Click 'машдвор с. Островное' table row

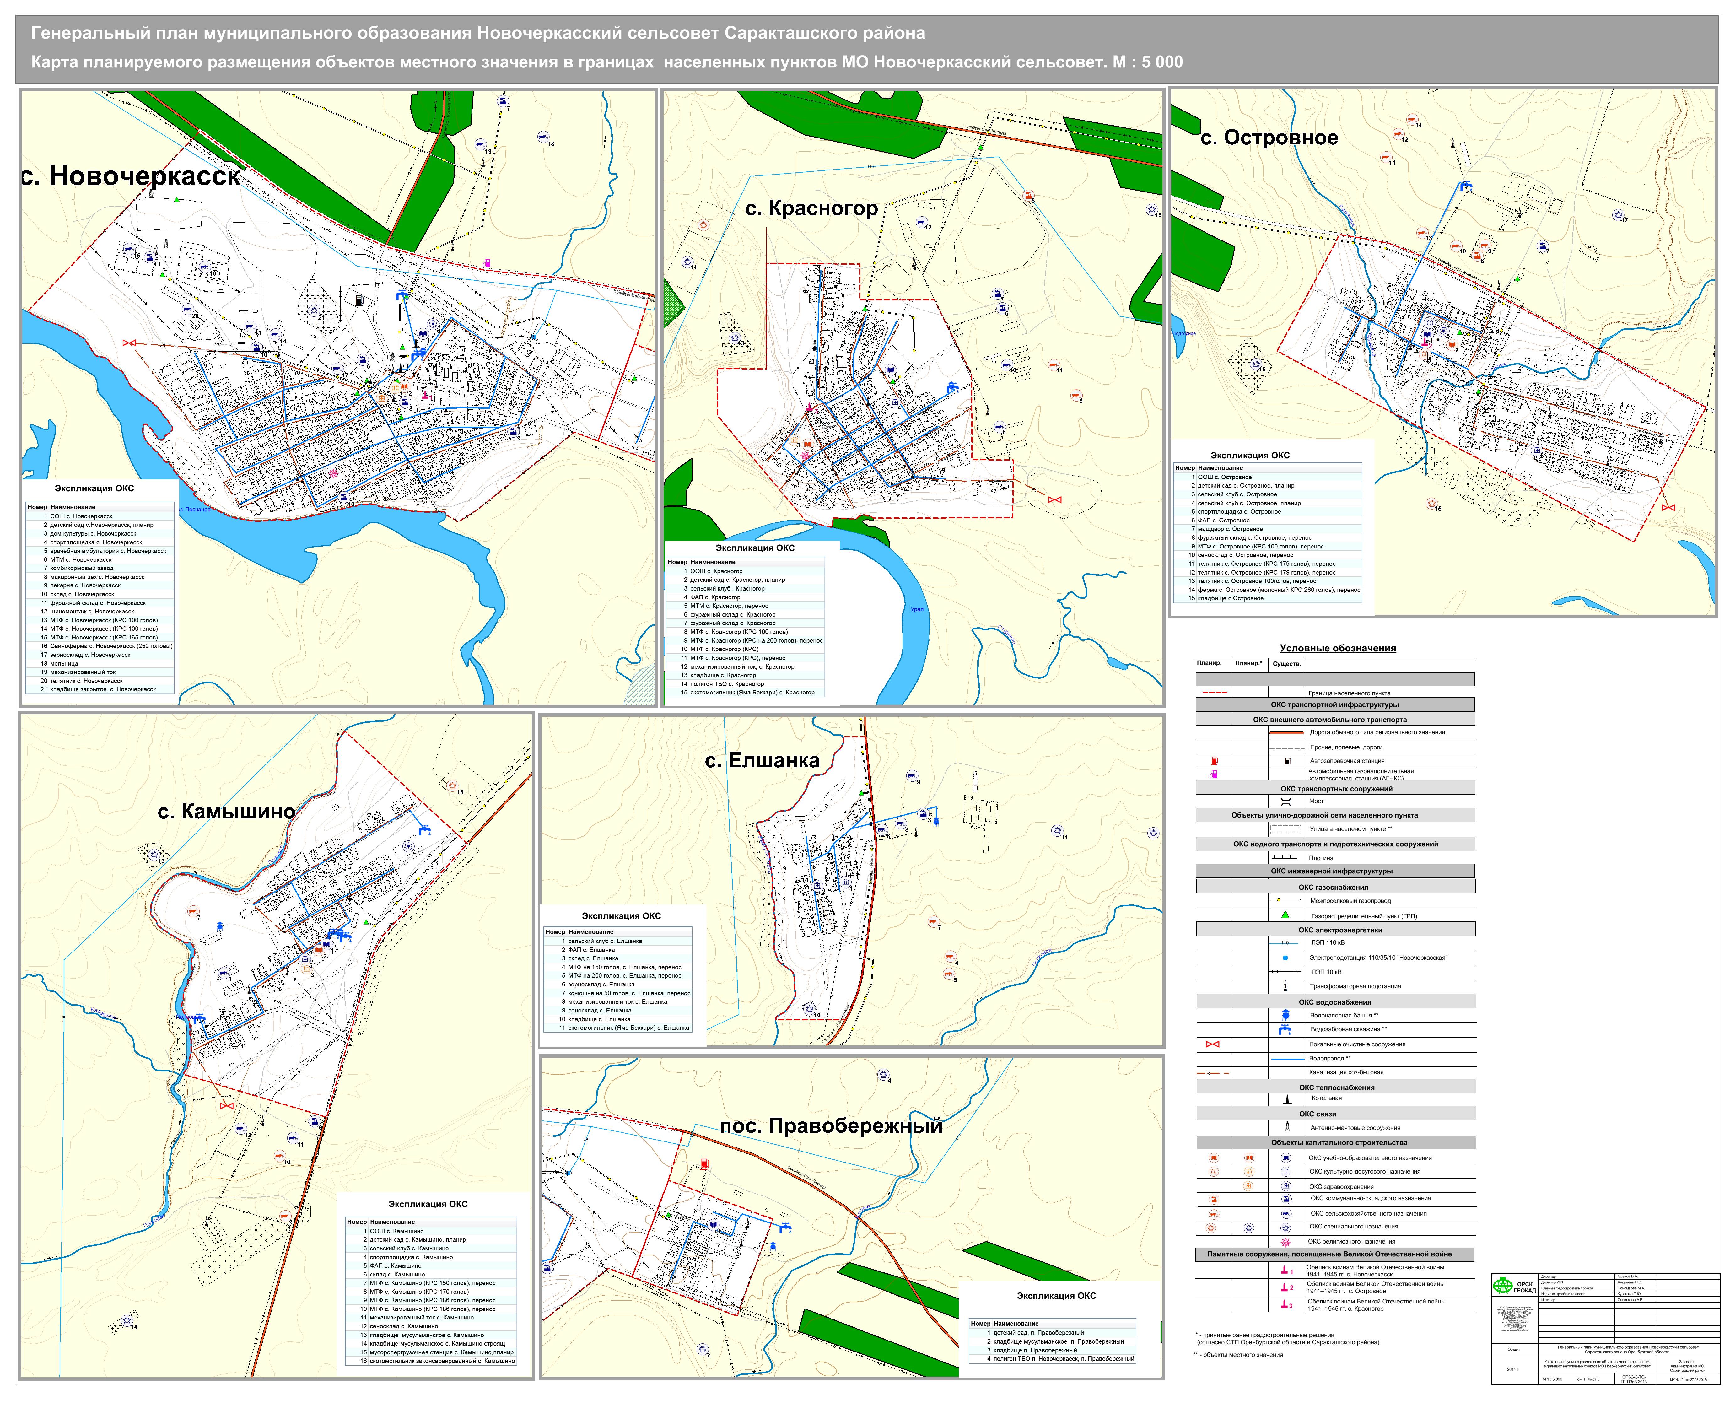pyautogui.click(x=1268, y=529)
